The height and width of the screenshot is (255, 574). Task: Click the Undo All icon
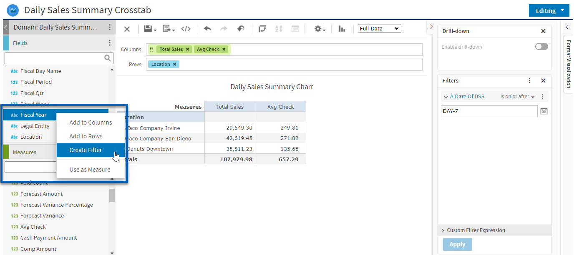pyautogui.click(x=241, y=29)
